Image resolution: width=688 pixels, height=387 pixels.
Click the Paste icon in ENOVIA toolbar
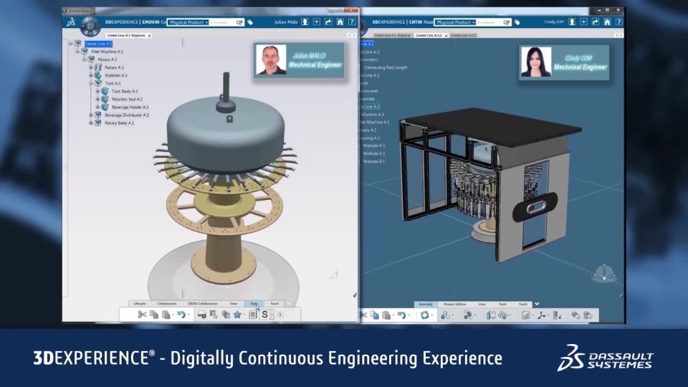(x=166, y=314)
